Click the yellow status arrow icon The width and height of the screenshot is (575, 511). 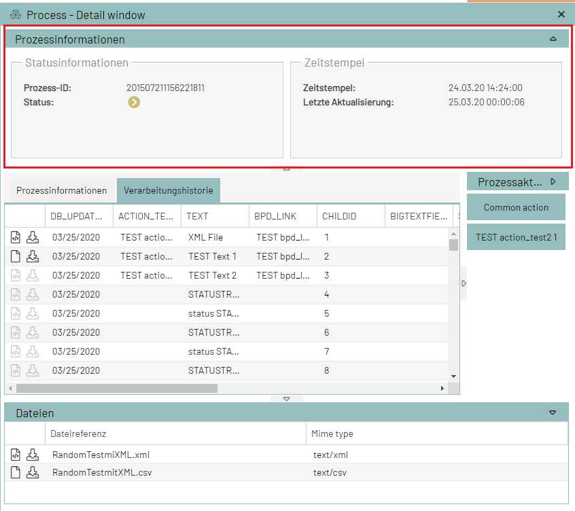[x=134, y=103]
